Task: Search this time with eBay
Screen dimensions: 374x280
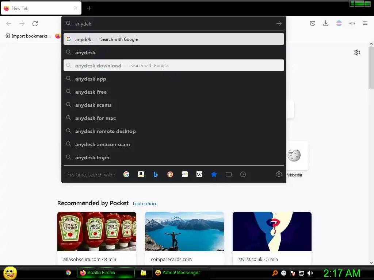Action: click(x=184, y=174)
